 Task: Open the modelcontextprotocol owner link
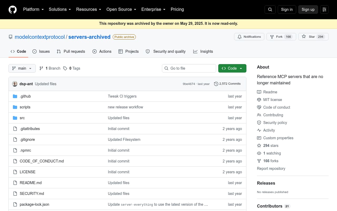click(40, 37)
